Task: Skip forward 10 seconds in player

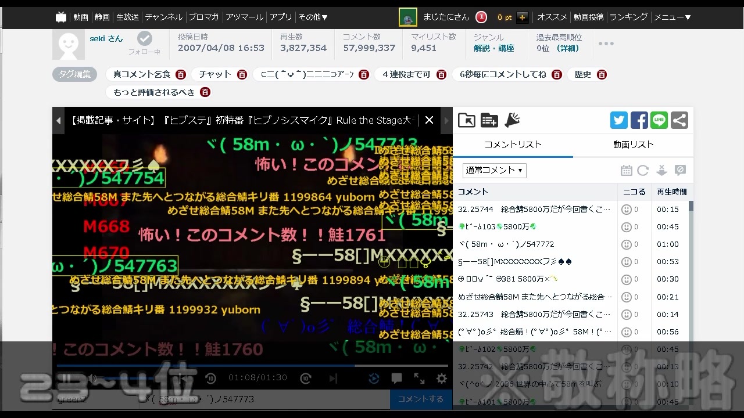Action: point(306,379)
